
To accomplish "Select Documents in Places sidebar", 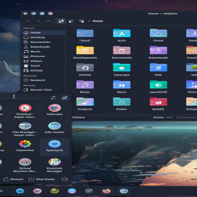I will 43,42.
